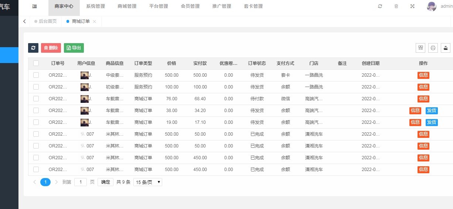Click user avatar in the 76.00 order row
The height and width of the screenshot is (209, 453).
point(85,99)
